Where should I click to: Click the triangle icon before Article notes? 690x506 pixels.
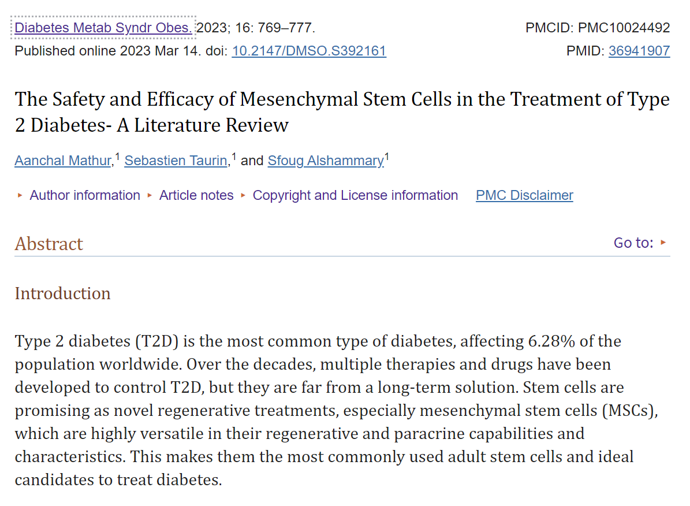click(x=150, y=195)
